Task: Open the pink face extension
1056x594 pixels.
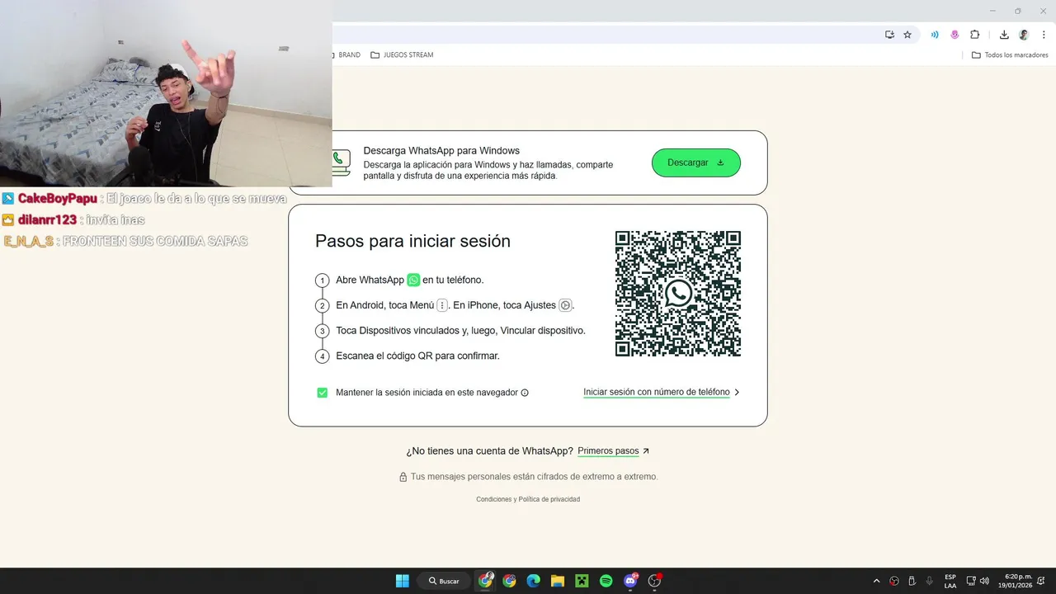Action: coord(955,35)
